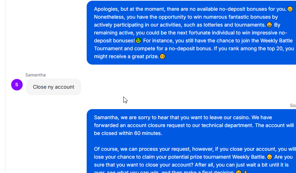The image size is (296, 173).
Task: Click the winking emoji after "great prize."
Action: (162, 57)
